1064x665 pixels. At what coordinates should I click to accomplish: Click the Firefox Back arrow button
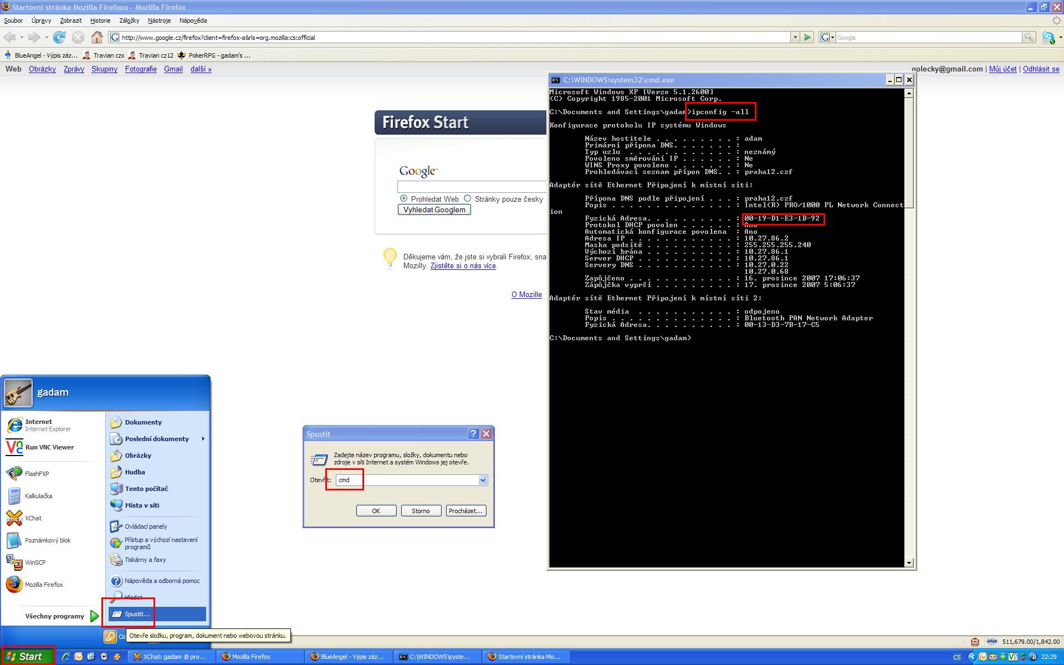coord(9,37)
